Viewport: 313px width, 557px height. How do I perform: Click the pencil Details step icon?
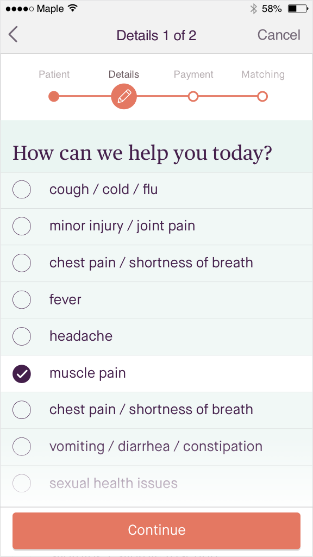point(124,96)
